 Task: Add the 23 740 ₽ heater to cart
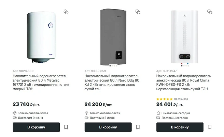click(36, 127)
